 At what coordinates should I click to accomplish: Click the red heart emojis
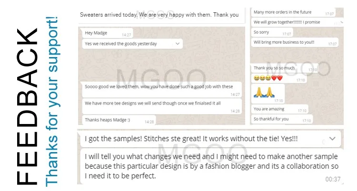(x=277, y=78)
